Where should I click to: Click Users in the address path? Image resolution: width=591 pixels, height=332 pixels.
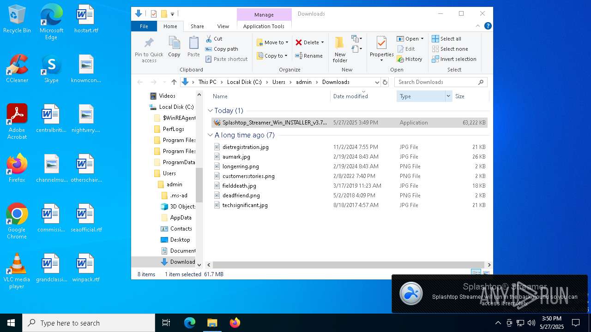pos(278,82)
